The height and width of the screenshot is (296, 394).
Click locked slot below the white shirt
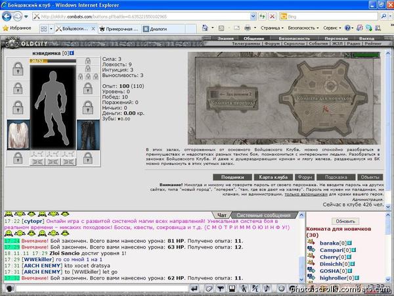tap(18, 158)
